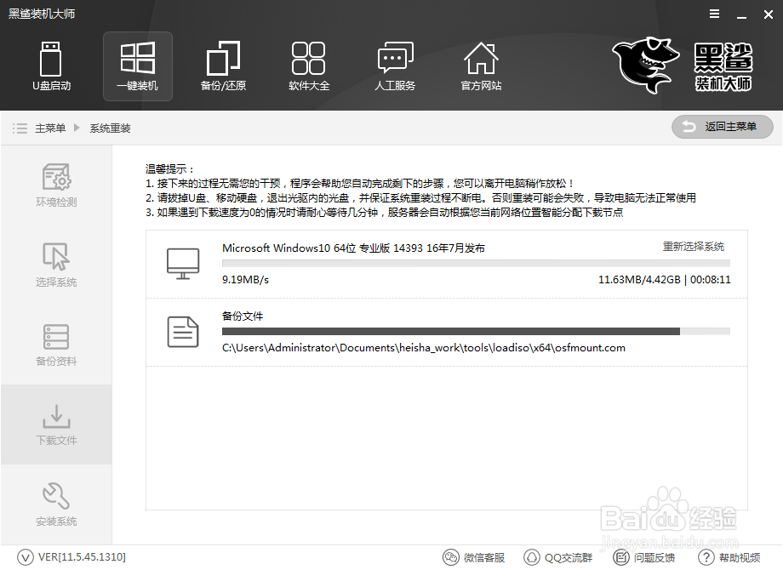Click 重新选择系统 to reselect system

(693, 247)
